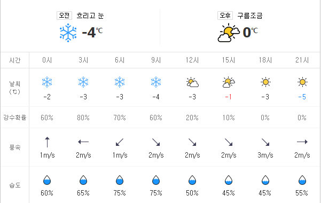Click the large morning snowflake icon
Image resolution: width=321 pixels, height=203 pixels.
tap(68, 33)
